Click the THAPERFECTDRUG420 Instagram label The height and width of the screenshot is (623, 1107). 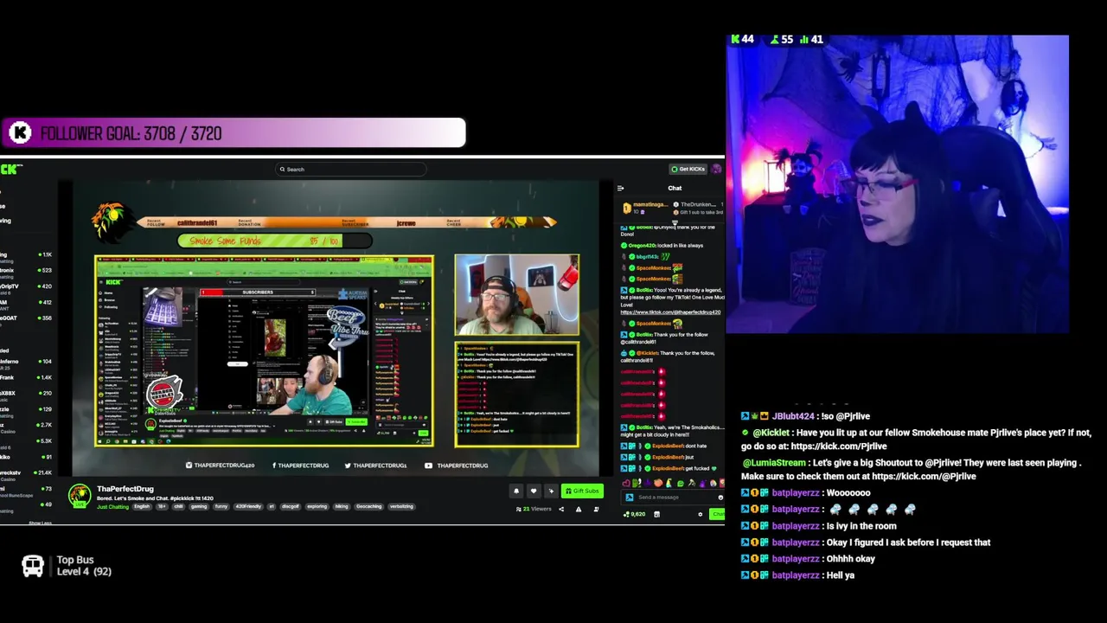pos(221,466)
